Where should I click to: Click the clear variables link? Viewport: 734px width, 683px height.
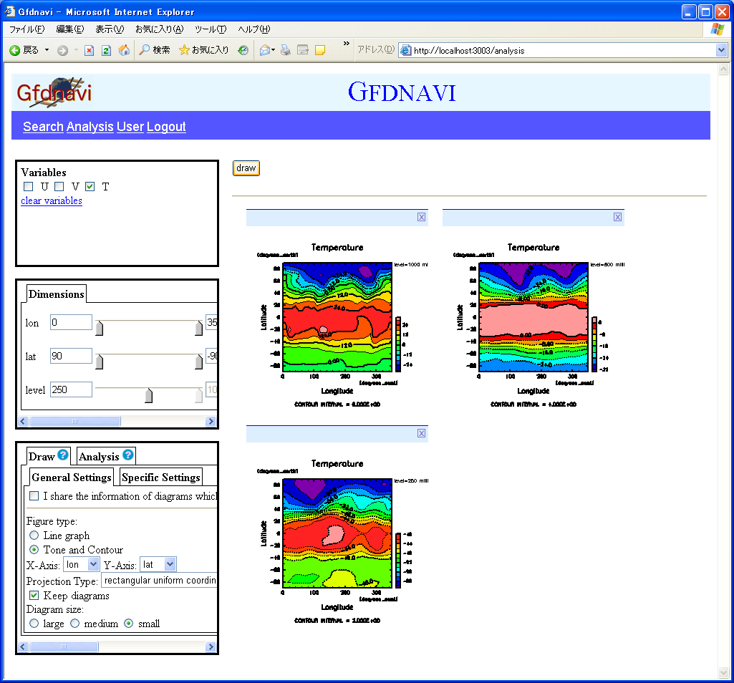(x=52, y=200)
